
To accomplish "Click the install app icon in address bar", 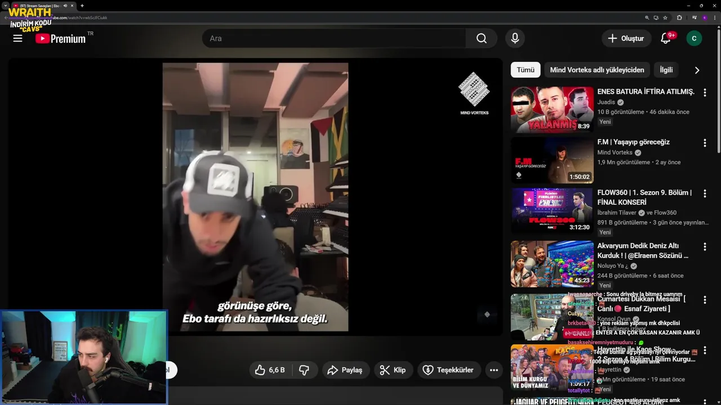I will click(656, 17).
